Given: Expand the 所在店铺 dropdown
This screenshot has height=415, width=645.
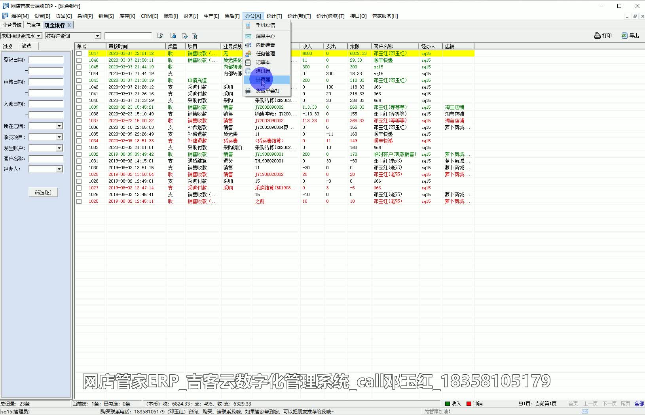Looking at the screenshot, I should 59,126.
